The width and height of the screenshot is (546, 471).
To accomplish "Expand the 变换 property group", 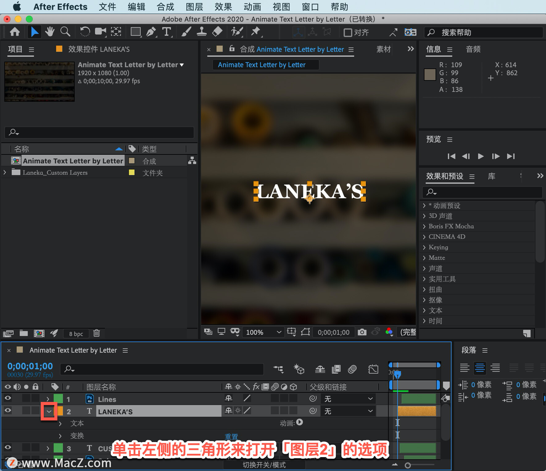I will (x=60, y=436).
